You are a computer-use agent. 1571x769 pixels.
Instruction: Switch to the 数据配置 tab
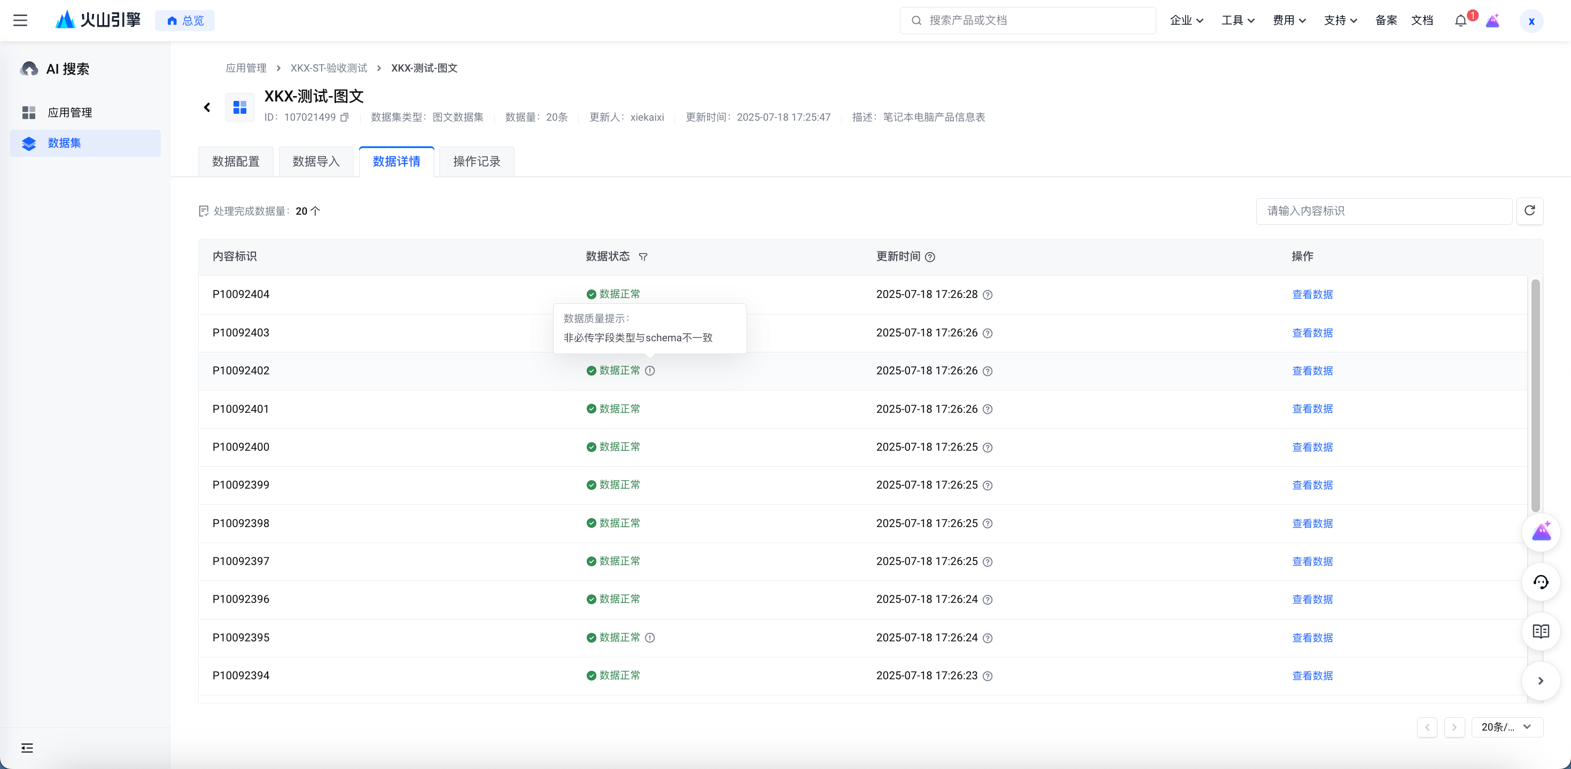click(236, 161)
